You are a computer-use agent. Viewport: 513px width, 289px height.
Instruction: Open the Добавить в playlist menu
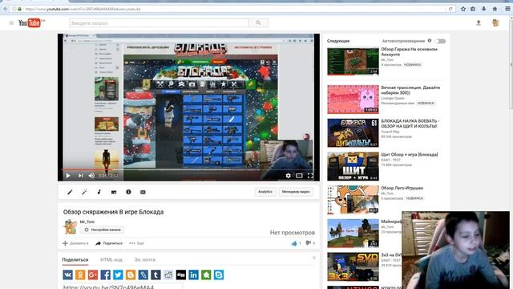[x=75, y=243]
